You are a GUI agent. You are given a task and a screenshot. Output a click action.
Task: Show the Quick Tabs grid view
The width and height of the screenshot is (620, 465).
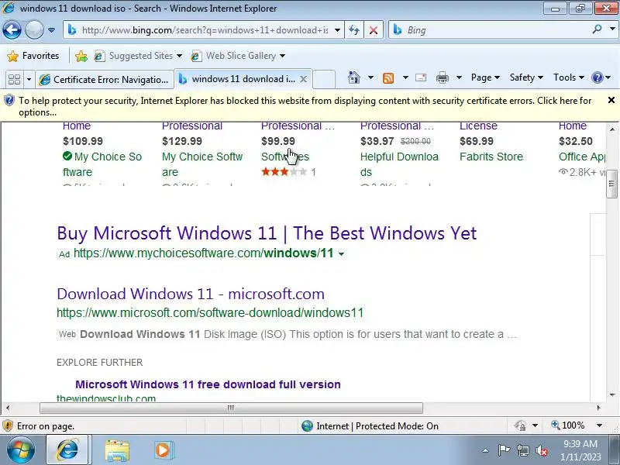[14, 80]
